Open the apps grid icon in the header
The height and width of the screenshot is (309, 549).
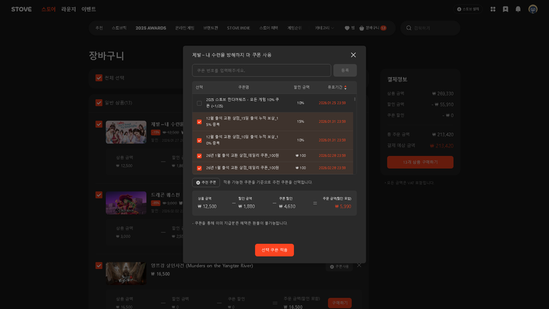[493, 9]
